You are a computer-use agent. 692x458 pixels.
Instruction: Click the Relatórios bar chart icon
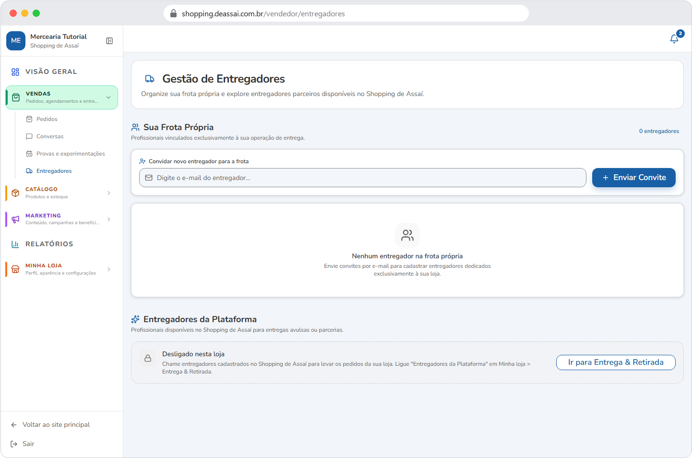pos(15,244)
